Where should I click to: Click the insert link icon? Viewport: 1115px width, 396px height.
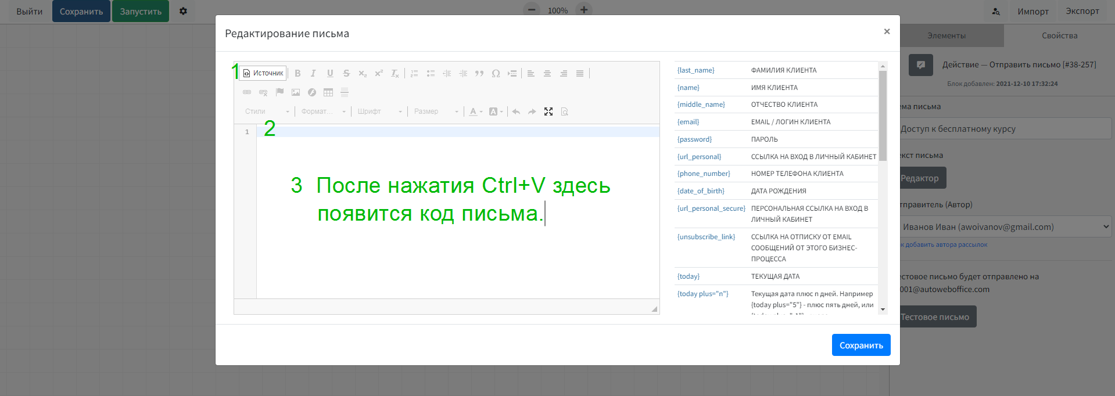tap(247, 92)
